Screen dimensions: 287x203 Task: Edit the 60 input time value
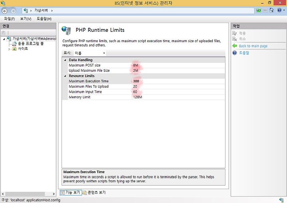(x=179, y=92)
